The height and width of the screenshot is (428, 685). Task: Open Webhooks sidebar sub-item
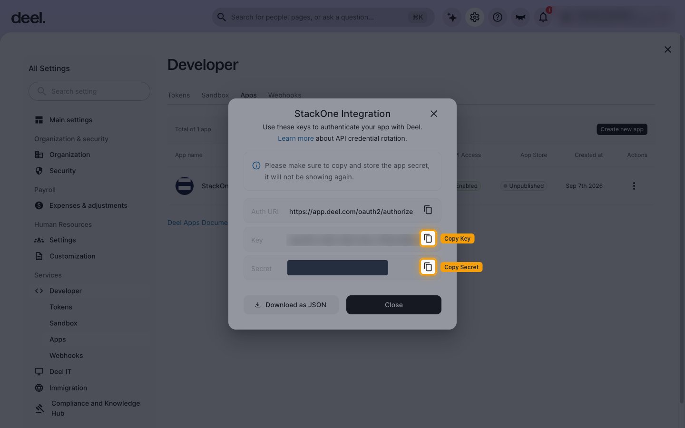tap(66, 356)
